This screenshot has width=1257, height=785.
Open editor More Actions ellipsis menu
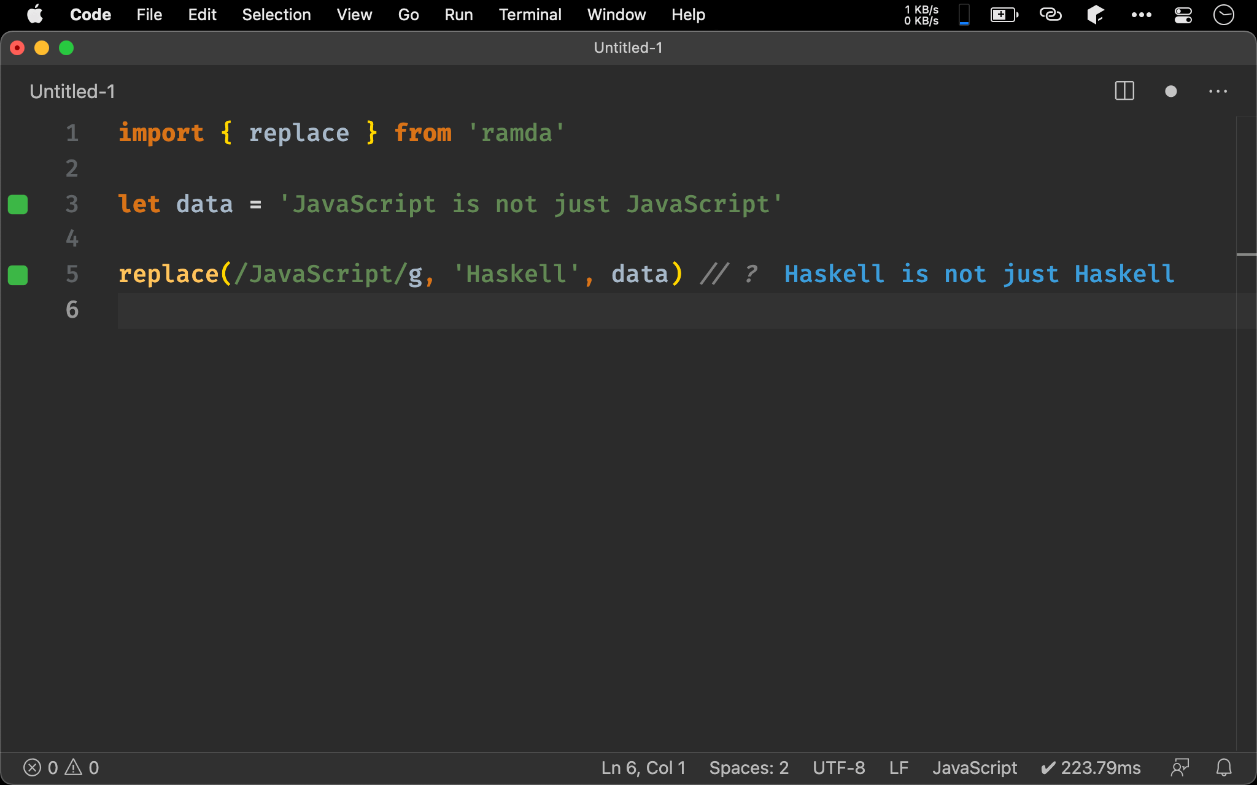[x=1218, y=91]
